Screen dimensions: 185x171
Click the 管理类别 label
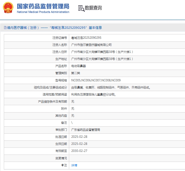click(x=61, y=73)
